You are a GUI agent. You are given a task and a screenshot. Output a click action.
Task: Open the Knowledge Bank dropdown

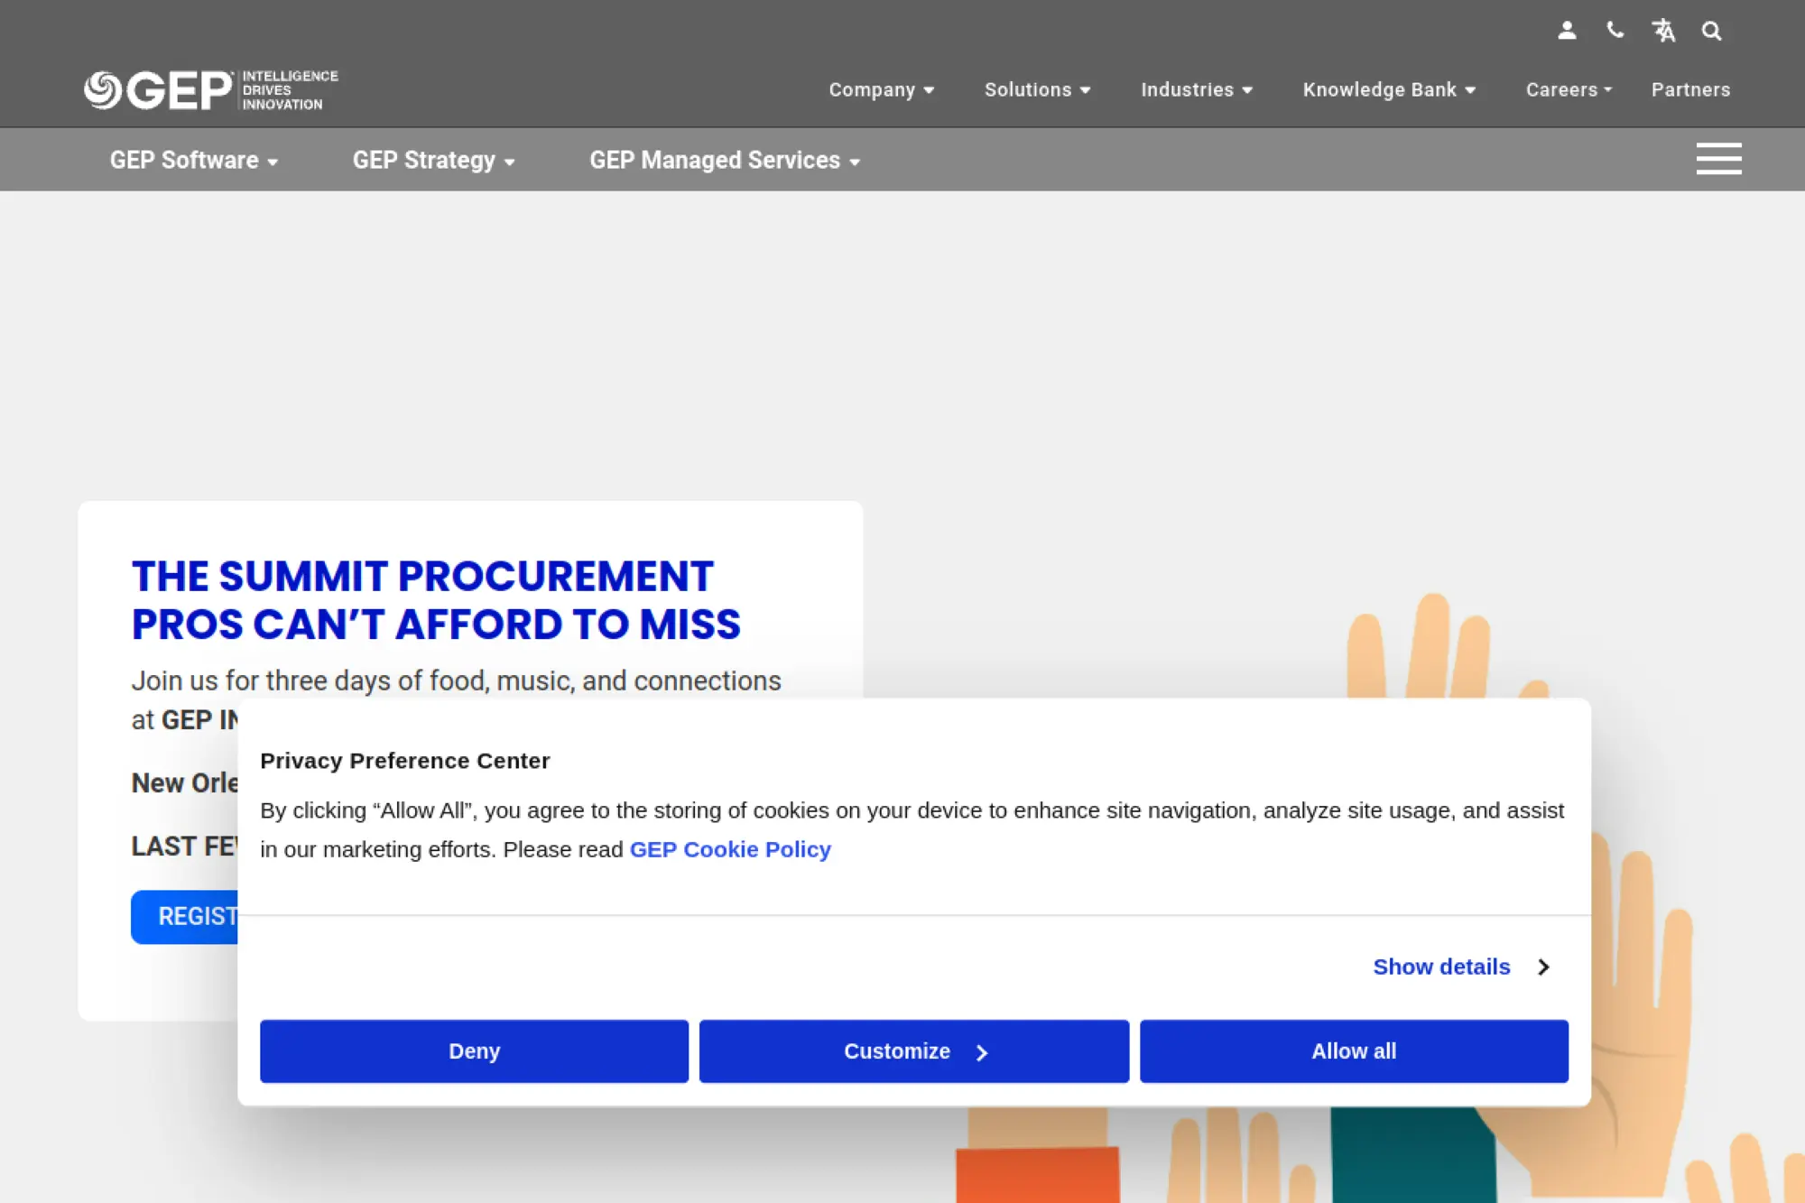[1388, 89]
